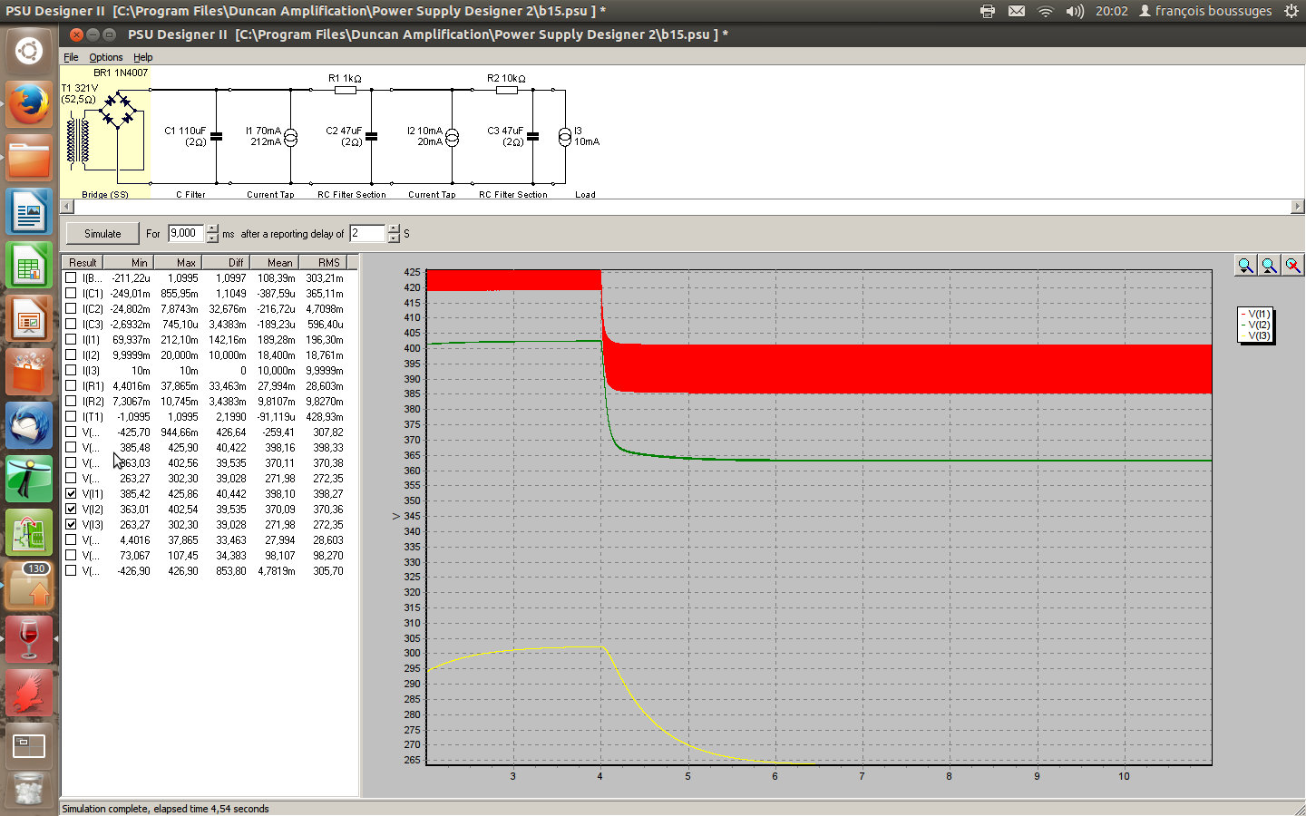Click the RMS column header
Screen dimensions: 1306x816
328,263
